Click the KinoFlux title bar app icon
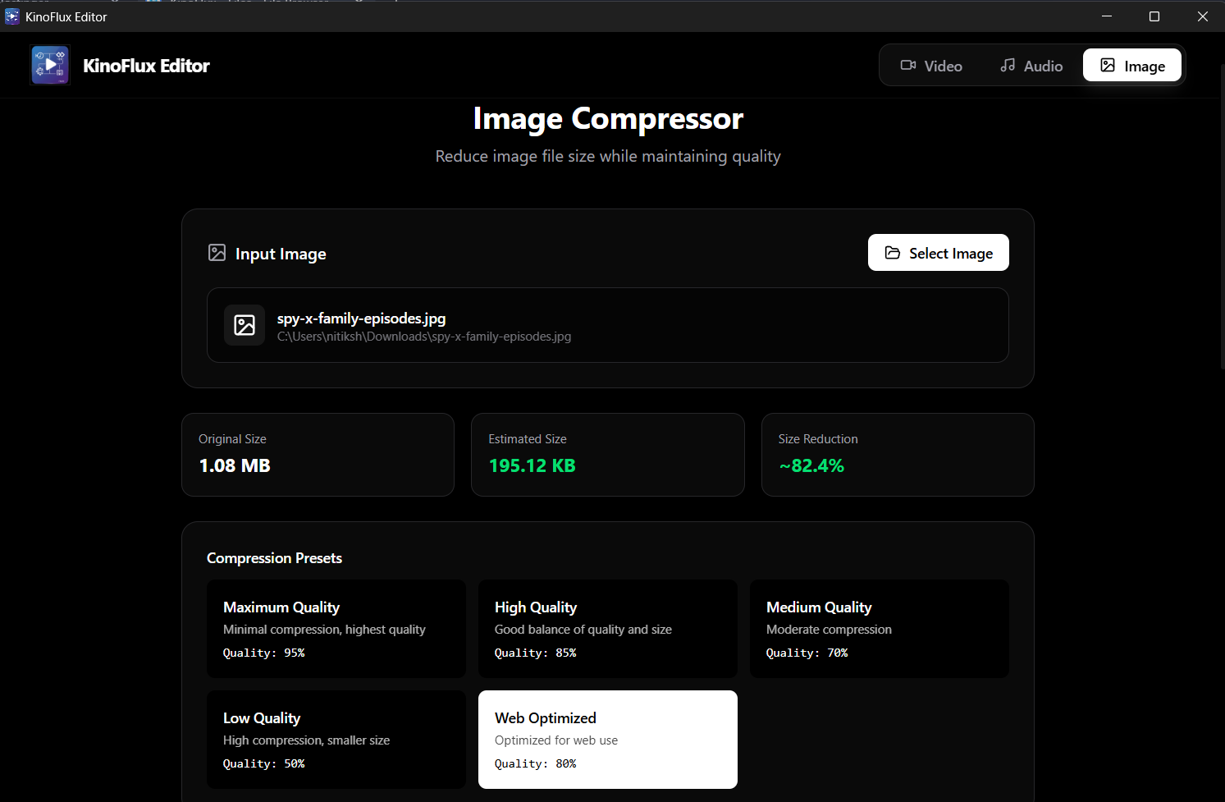The height and width of the screenshot is (802, 1225). [x=11, y=16]
